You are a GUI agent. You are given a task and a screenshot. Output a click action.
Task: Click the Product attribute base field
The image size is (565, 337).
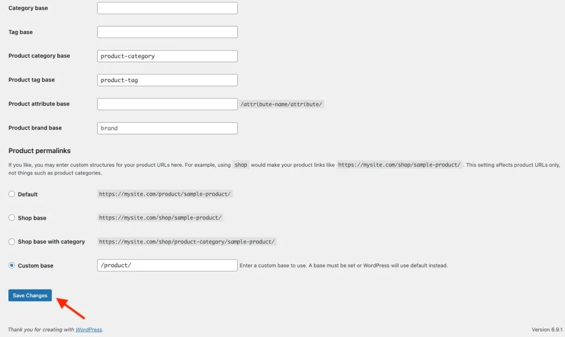coord(167,104)
